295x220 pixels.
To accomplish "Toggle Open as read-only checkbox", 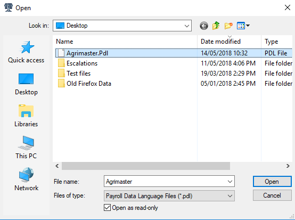I will (107, 208).
